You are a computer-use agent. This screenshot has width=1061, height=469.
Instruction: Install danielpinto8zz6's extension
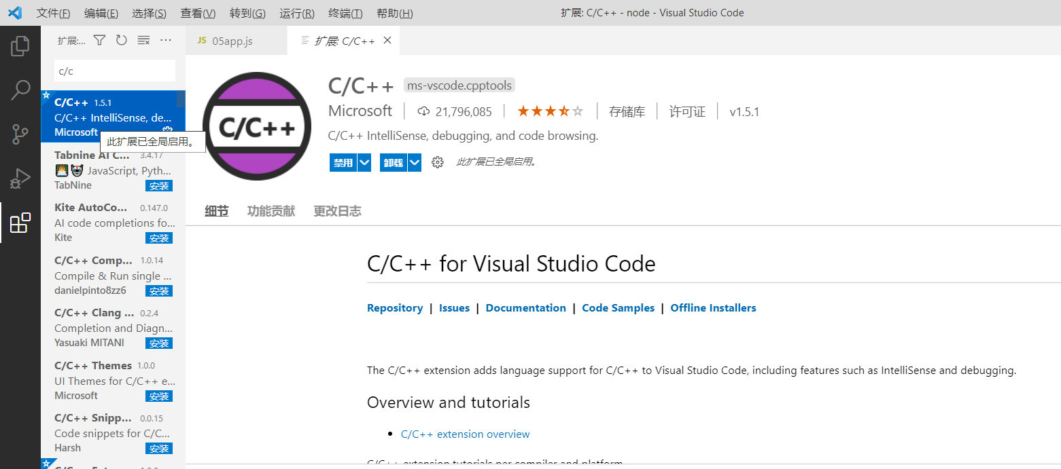coord(159,291)
